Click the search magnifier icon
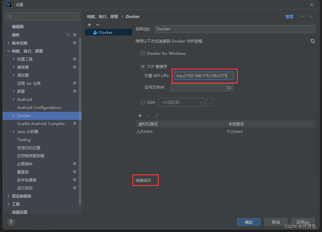The height and width of the screenshot is (232, 322). (9, 16)
